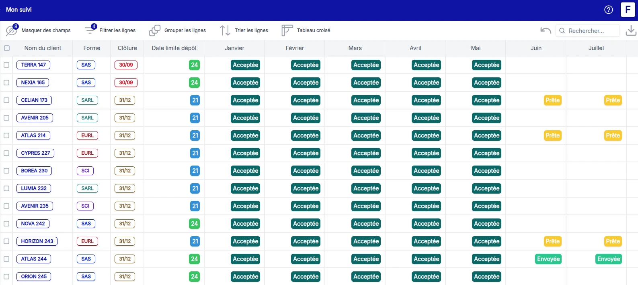This screenshot has width=638, height=285.
Task: Click Juin Envoyée status for ATLAS 244
Action: pyautogui.click(x=548, y=259)
